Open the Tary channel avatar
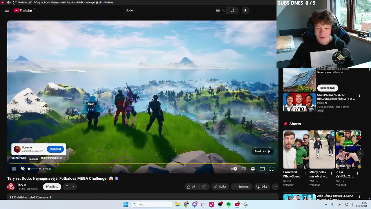This screenshot has width=371, height=209. click(11, 187)
